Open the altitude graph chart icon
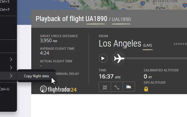Viewport: 187px width, 117px height. pyautogui.click(x=129, y=87)
